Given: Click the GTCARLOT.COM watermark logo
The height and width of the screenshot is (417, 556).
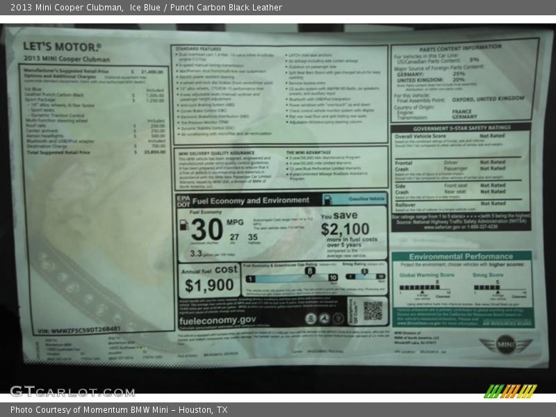Looking at the screenshot, I should click(x=72, y=391).
